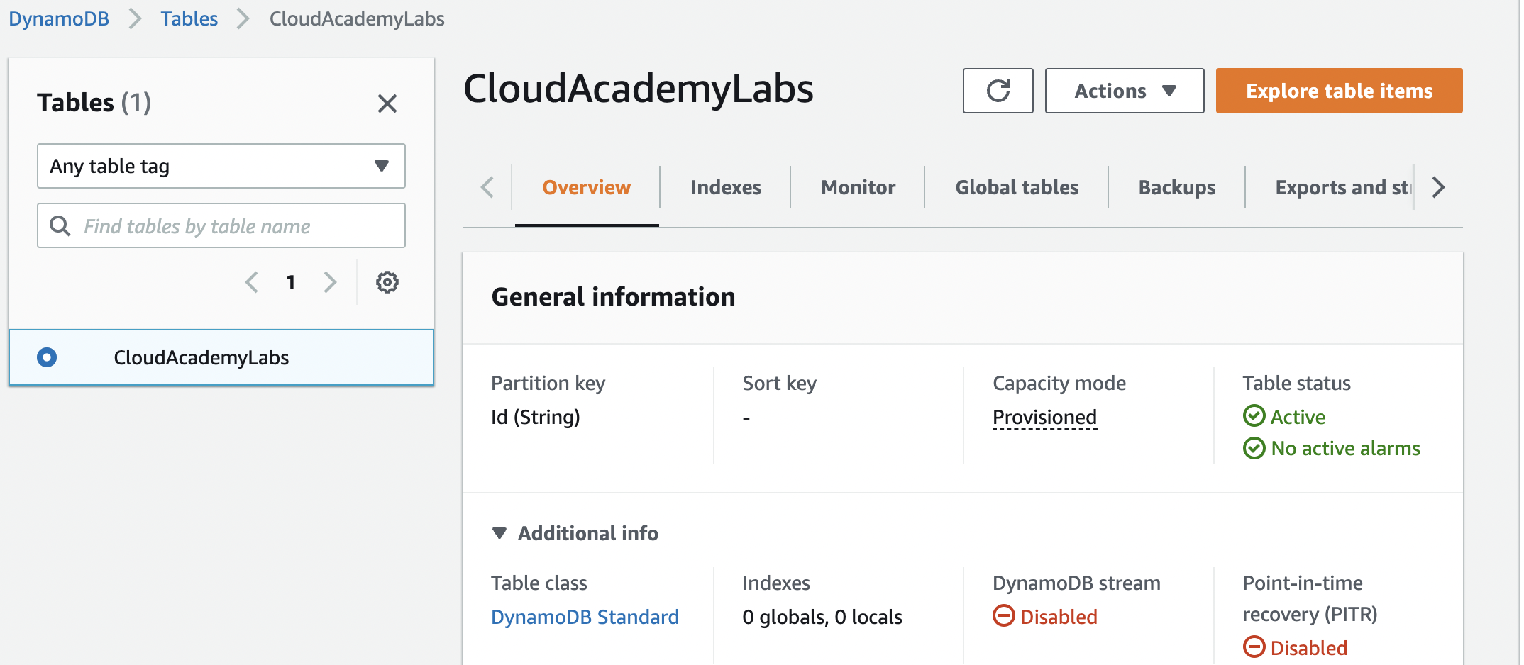
Task: Go to previous page of tables
Action: [251, 281]
